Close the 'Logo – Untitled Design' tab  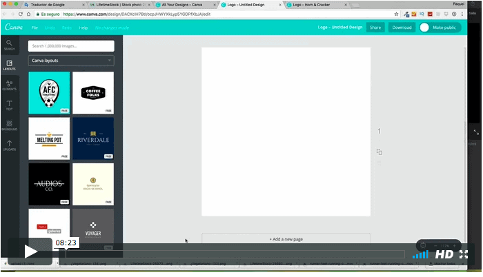(x=280, y=5)
